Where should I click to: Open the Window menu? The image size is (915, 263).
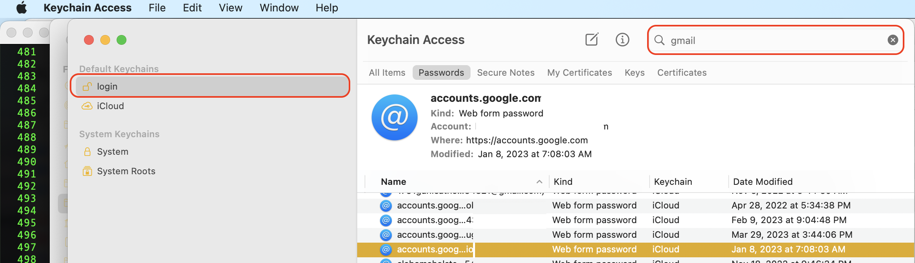[279, 8]
